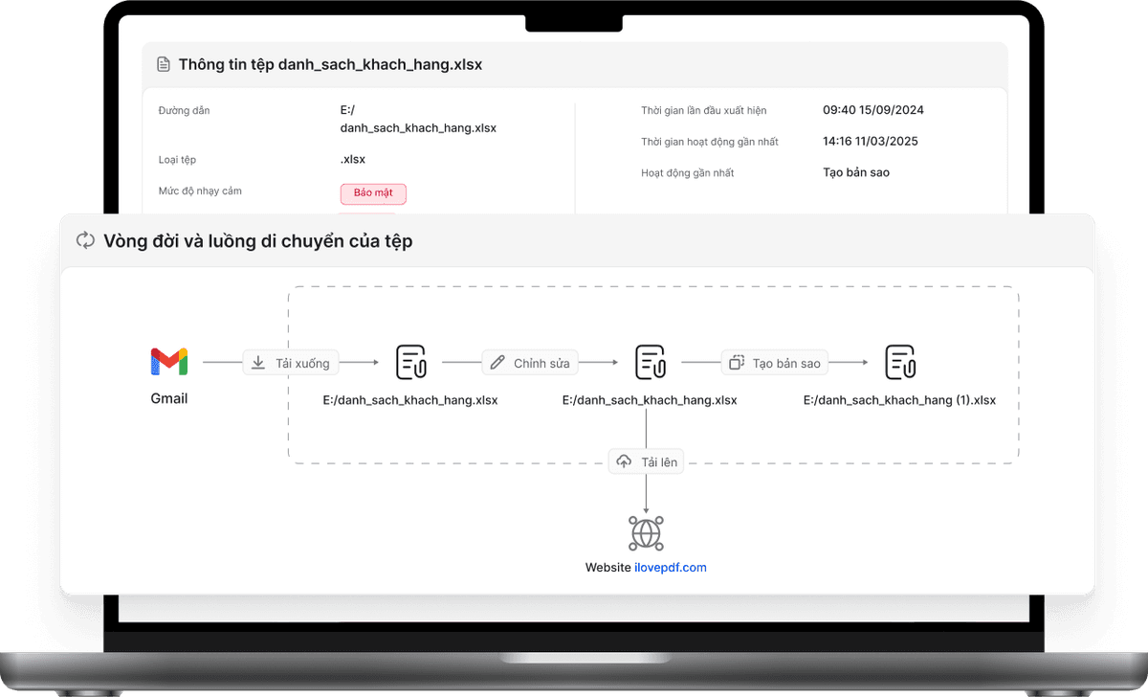Screen dimensions: 1148x697
Task: Click the Hoạt động gần nhất label
Action: point(688,173)
